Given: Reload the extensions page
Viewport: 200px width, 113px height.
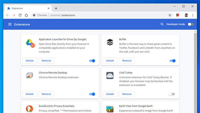Looking at the screenshot, I should point(20,15).
